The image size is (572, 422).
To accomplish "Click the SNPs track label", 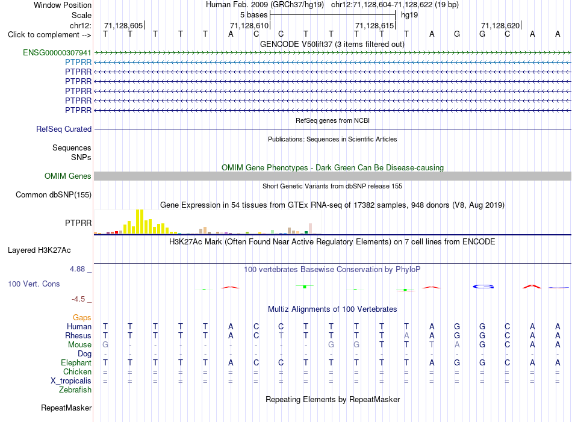I will (81, 157).
